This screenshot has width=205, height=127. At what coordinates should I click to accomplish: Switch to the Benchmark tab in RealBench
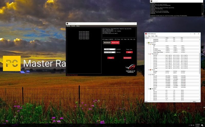pos(107,43)
